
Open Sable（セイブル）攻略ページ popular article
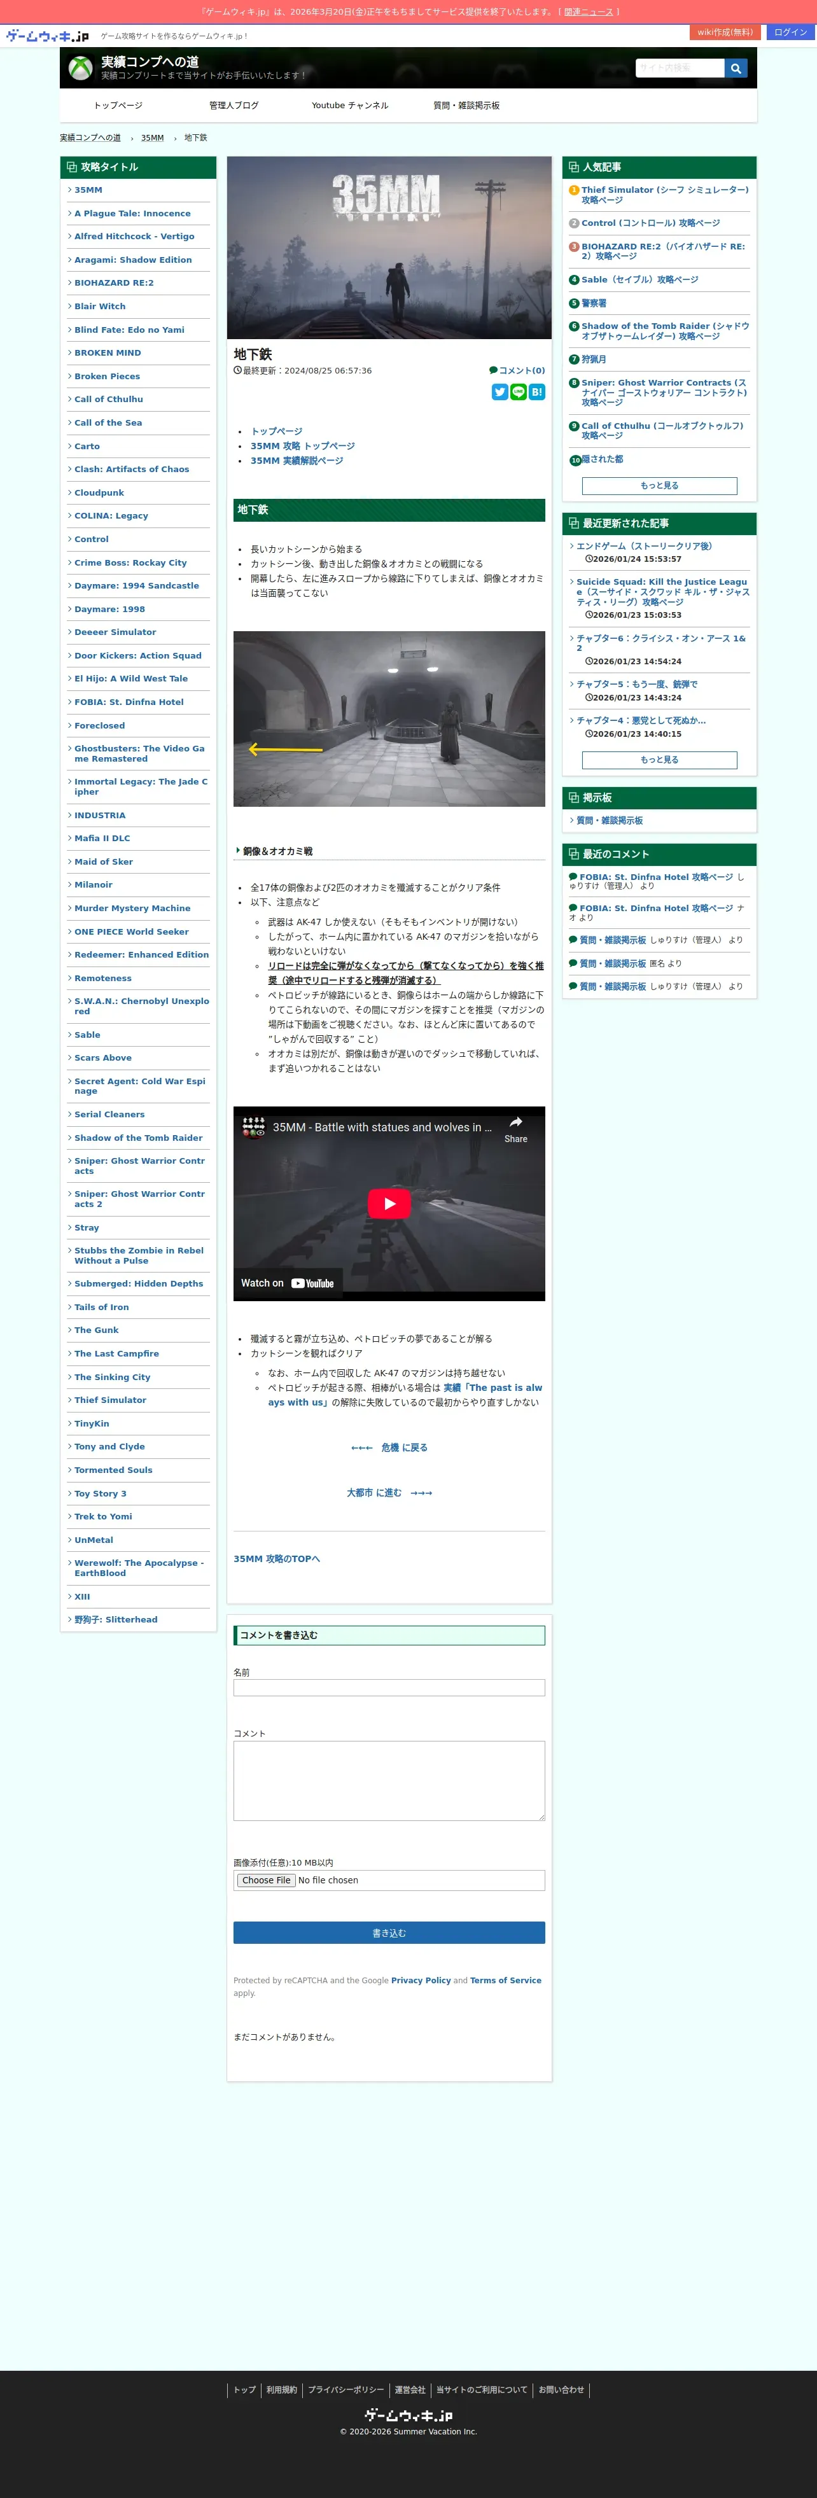click(639, 279)
